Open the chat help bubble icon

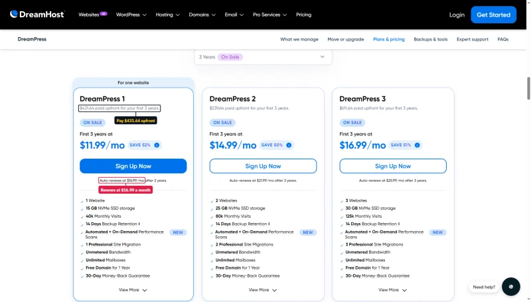[510, 287]
